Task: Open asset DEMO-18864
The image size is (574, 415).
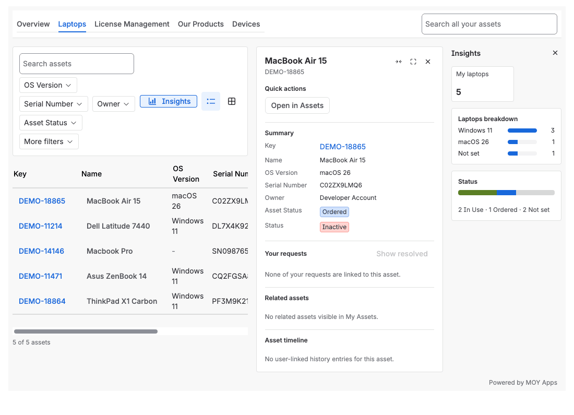Action: 42,301
